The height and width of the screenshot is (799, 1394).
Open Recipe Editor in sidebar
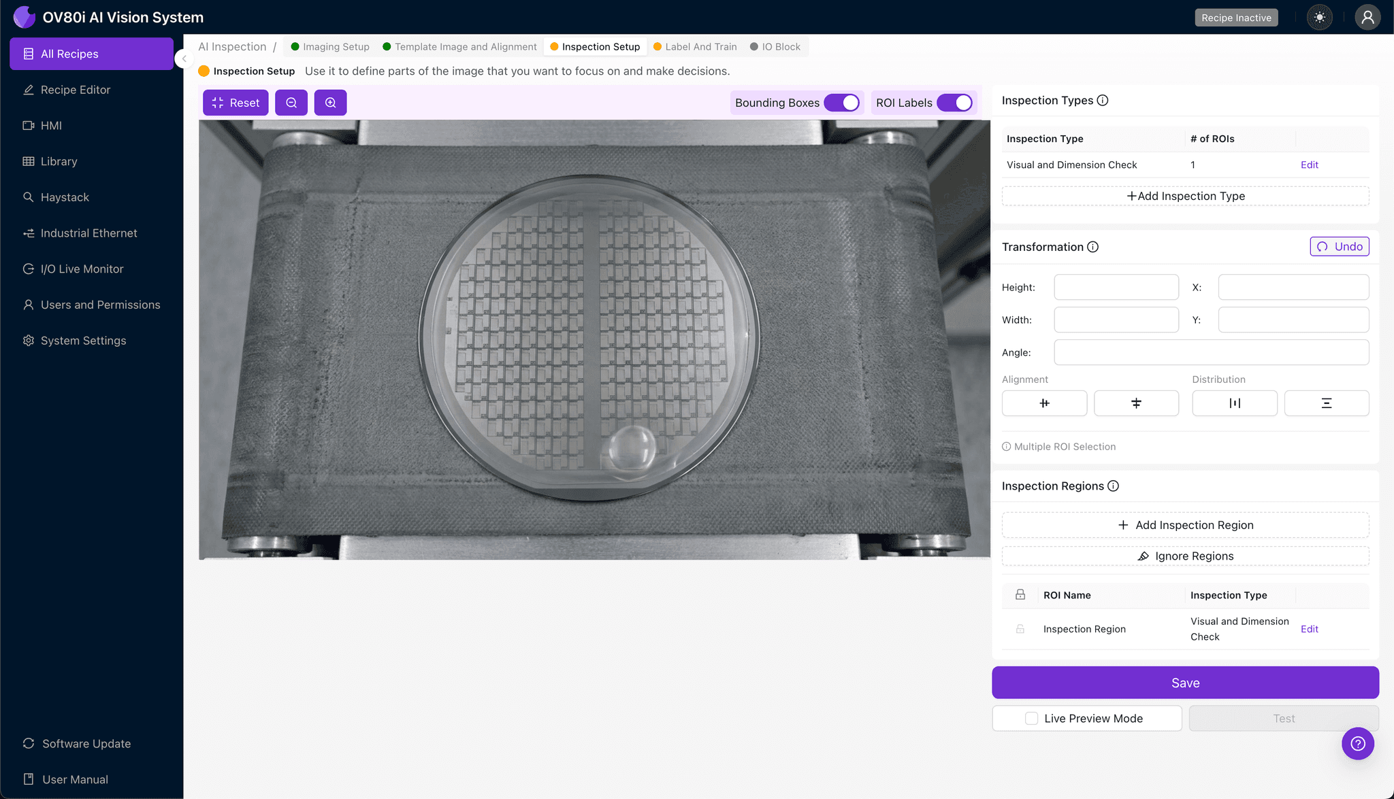[91, 90]
